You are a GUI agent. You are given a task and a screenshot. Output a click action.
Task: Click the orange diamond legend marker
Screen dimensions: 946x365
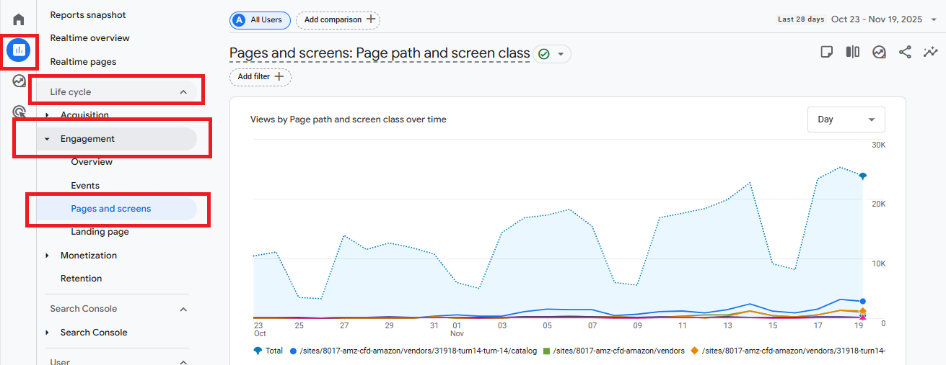(695, 351)
